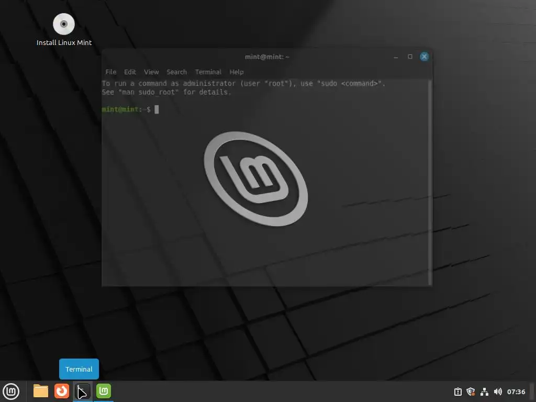Click the security shield tray icon
This screenshot has height=402, width=536.
click(471, 392)
